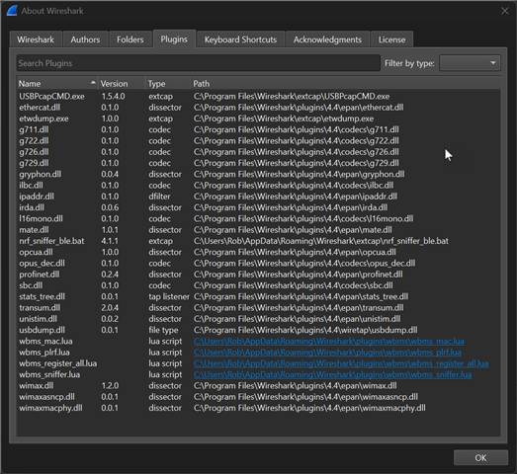The width and height of the screenshot is (517, 474).
Task: Open wbms_register_all.lua path link
Action: tap(341, 363)
